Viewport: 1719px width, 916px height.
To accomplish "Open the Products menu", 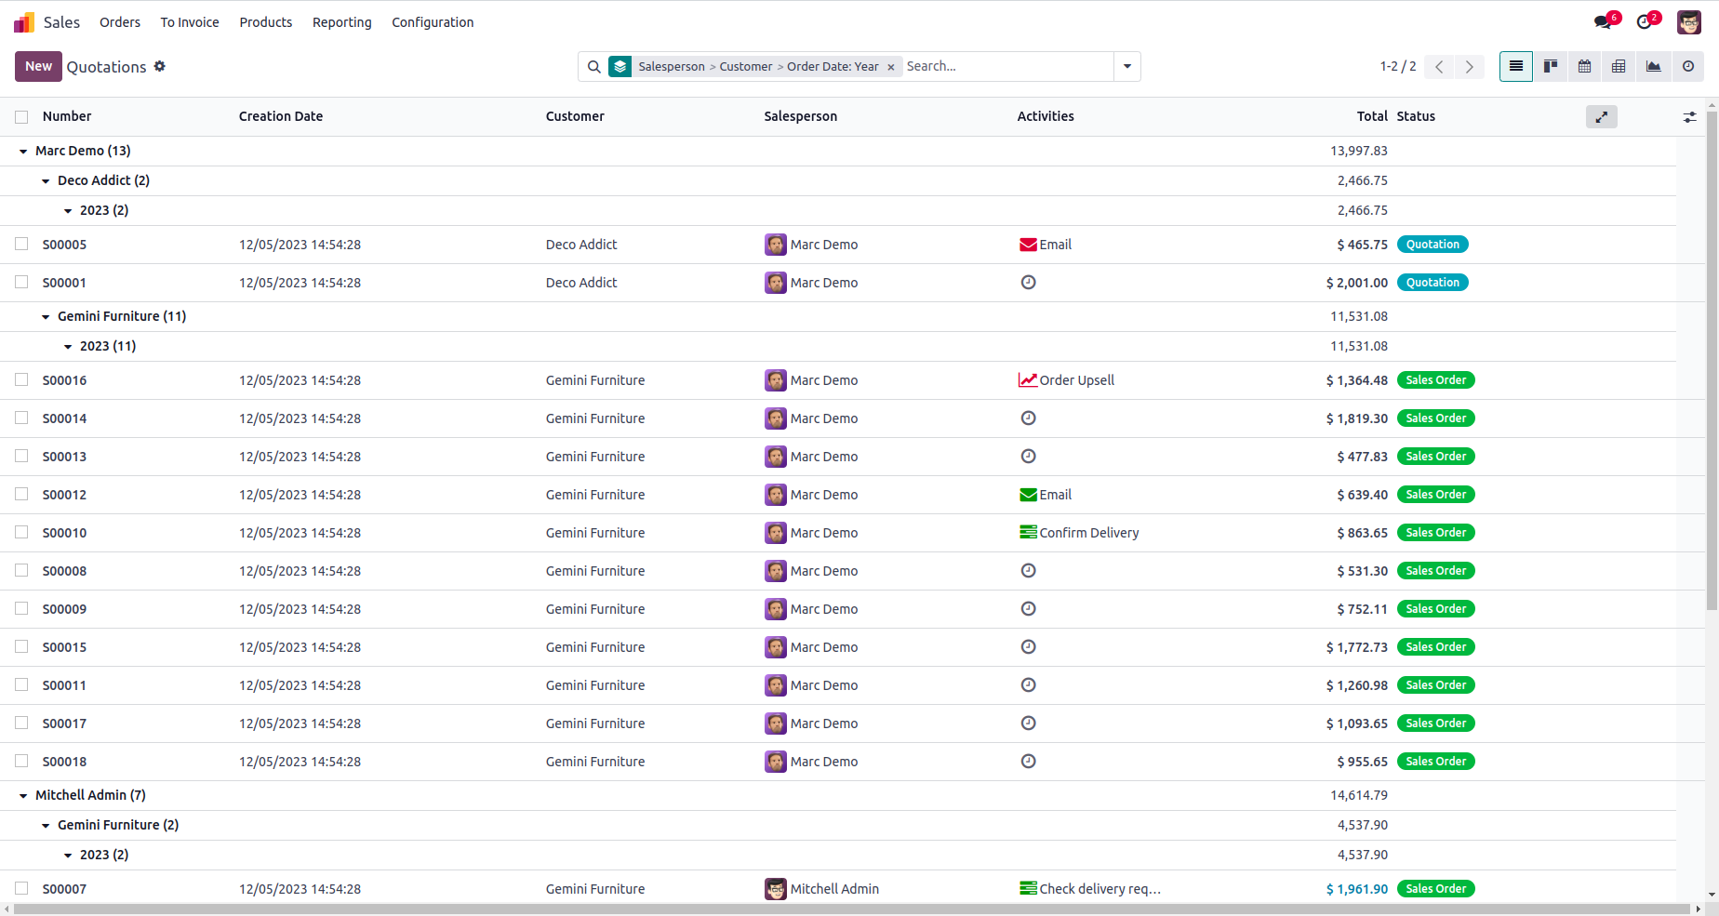I will click(x=266, y=22).
